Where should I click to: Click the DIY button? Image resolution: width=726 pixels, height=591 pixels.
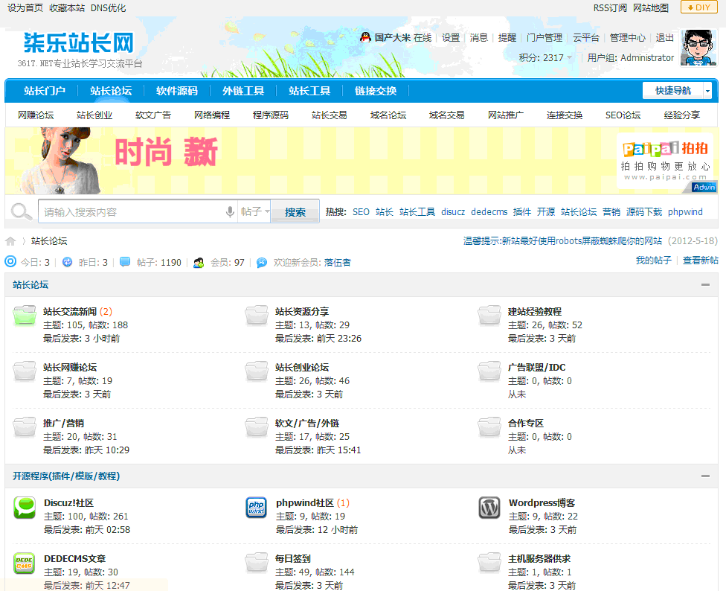698,7
